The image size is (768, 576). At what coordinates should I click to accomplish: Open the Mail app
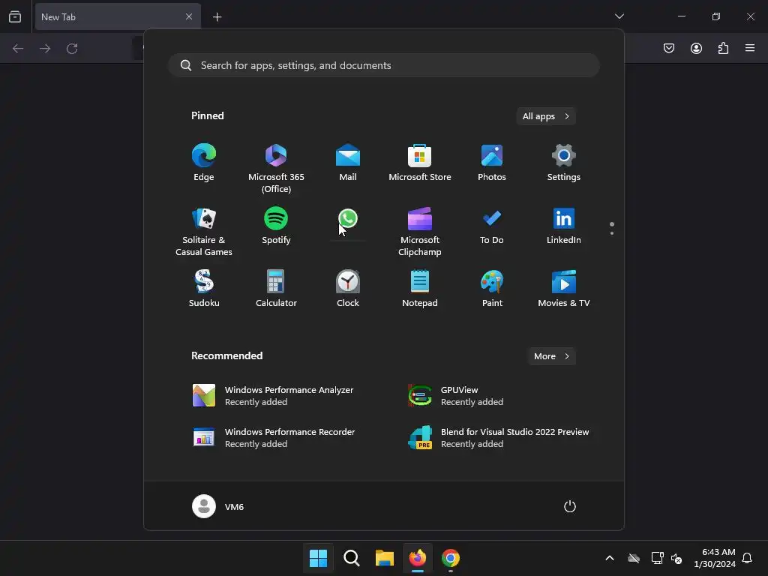[348, 163]
